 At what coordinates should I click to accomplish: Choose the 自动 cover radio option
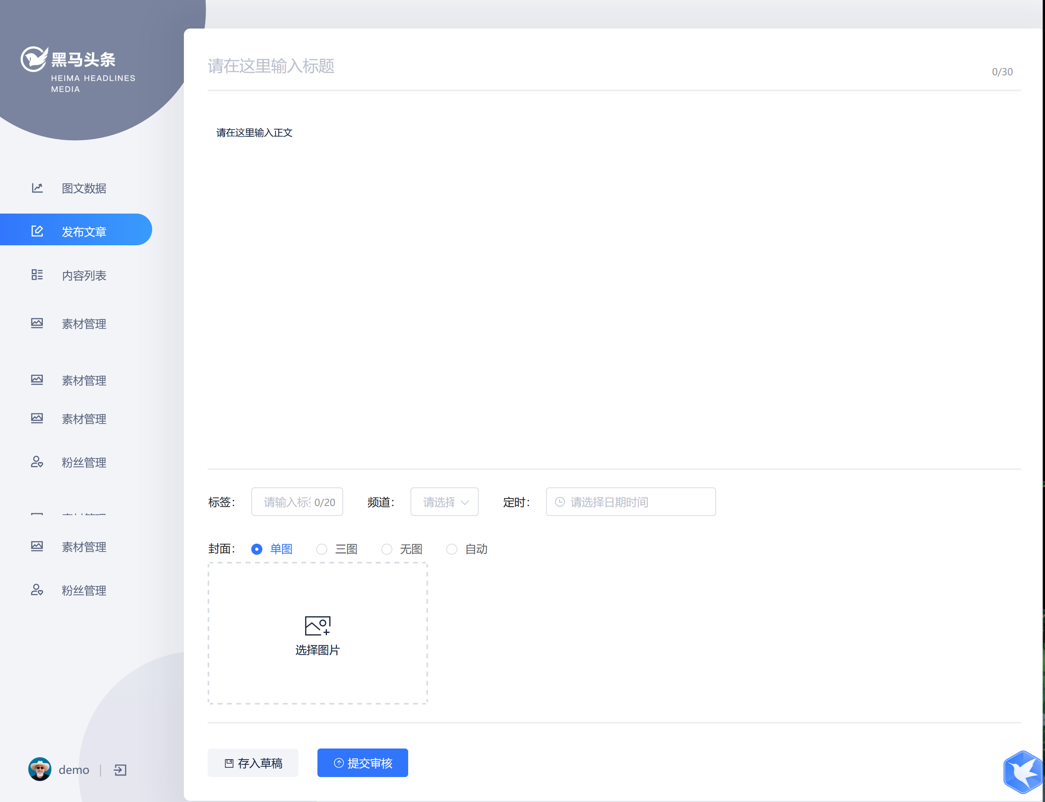pos(452,549)
